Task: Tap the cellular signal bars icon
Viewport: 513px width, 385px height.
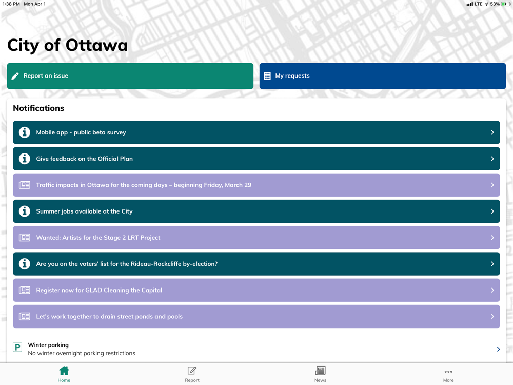Action: (x=470, y=4)
